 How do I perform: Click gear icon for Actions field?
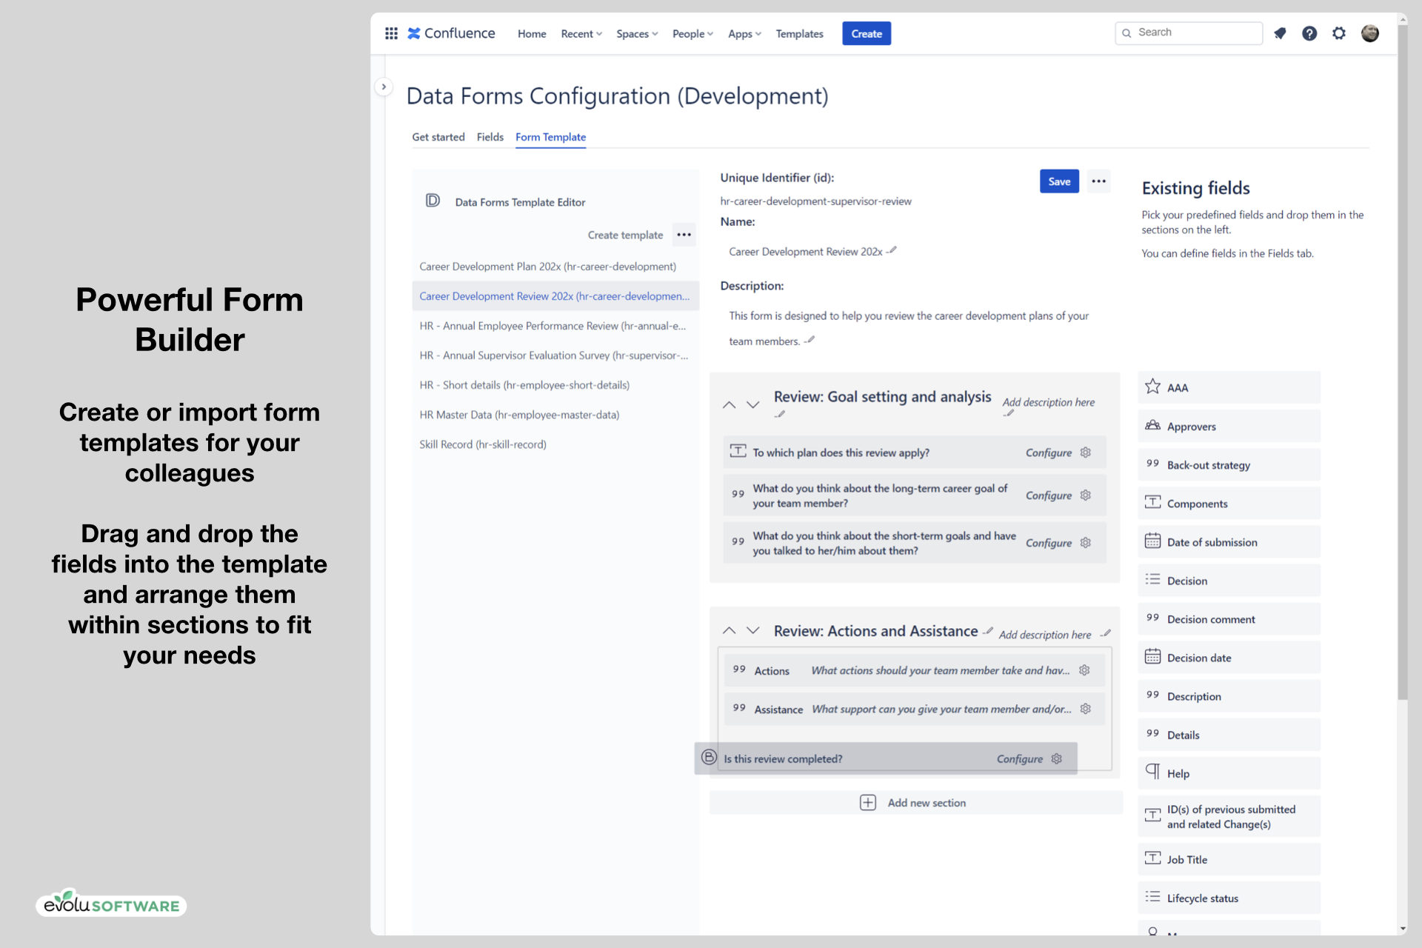[x=1084, y=670]
